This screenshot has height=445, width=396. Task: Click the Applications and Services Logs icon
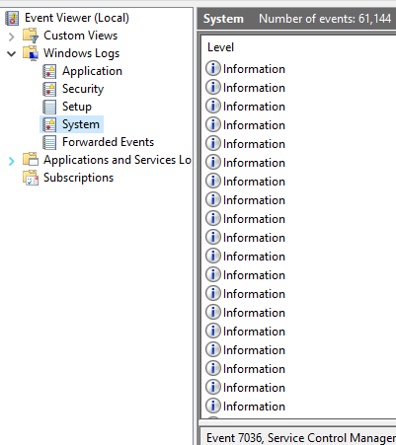[x=31, y=160]
